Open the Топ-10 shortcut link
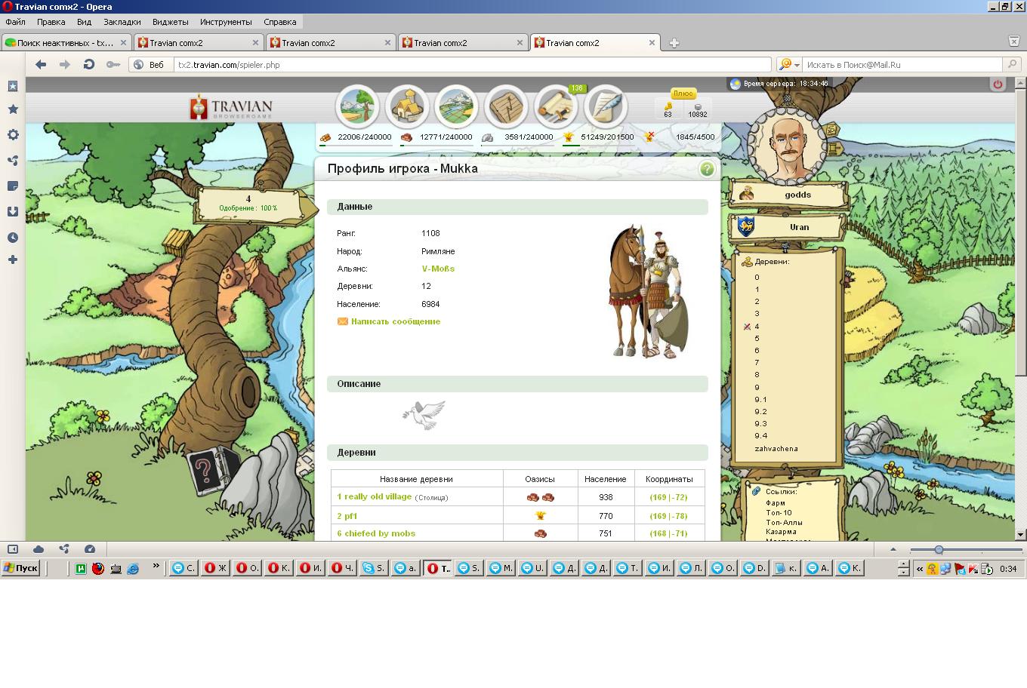The height and width of the screenshot is (688, 1027). pyautogui.click(x=779, y=512)
